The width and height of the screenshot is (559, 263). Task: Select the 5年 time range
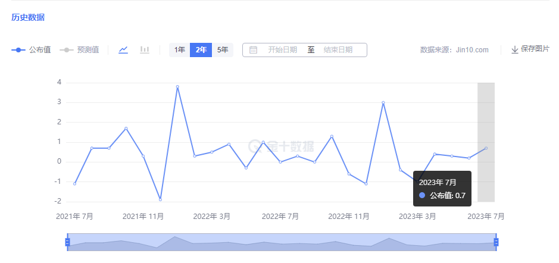223,50
